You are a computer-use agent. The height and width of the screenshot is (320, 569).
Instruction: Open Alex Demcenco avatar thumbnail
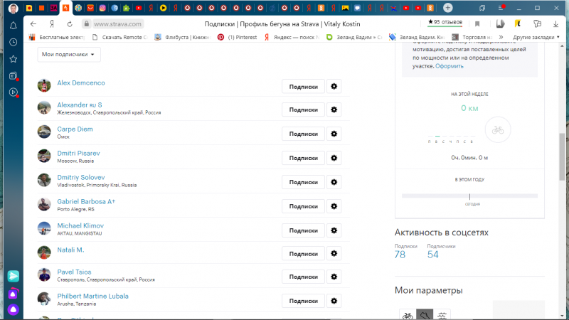pos(44,85)
